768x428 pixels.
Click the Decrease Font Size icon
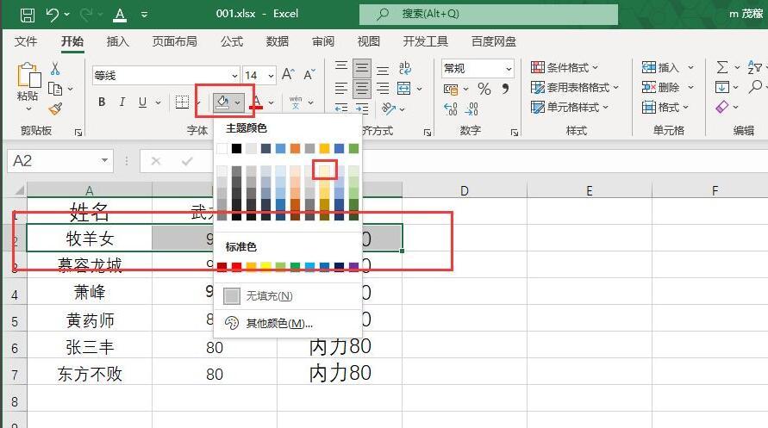coord(309,74)
